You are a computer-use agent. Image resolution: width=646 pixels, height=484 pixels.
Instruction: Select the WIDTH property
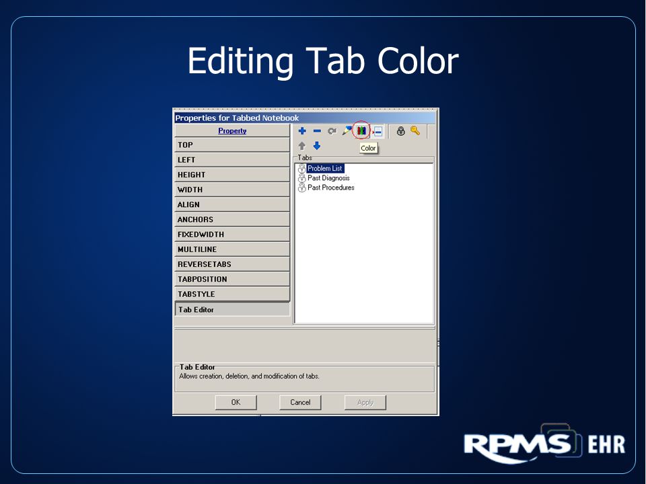[232, 190]
